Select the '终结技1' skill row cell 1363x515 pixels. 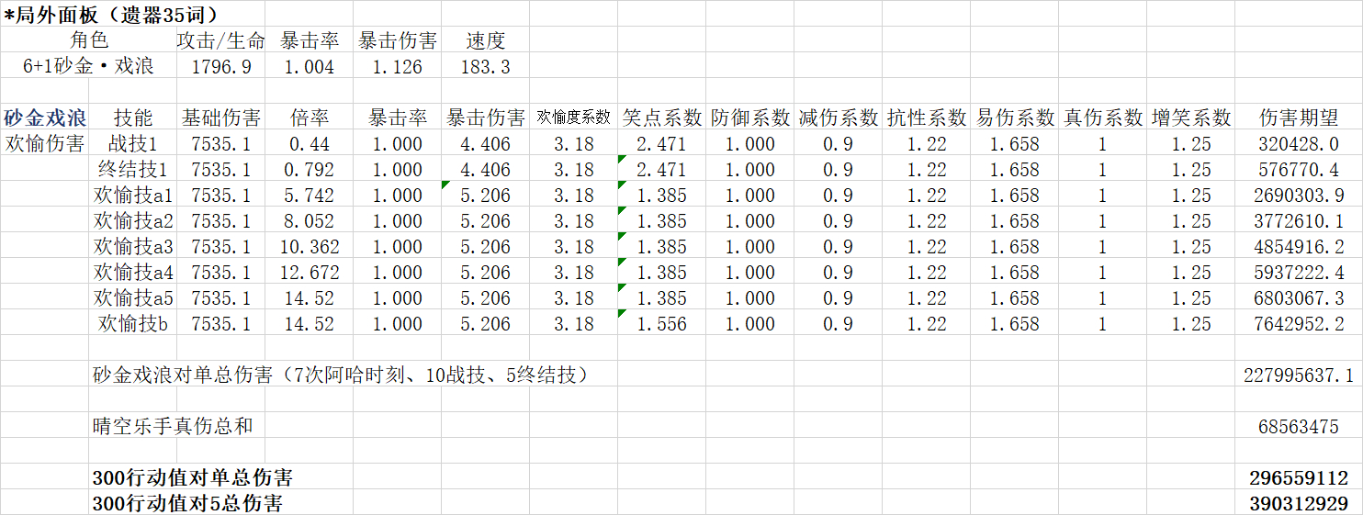coord(133,169)
